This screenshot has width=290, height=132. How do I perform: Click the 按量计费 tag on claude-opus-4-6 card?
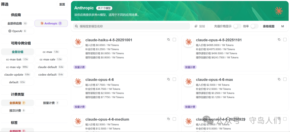click(x=79, y=107)
